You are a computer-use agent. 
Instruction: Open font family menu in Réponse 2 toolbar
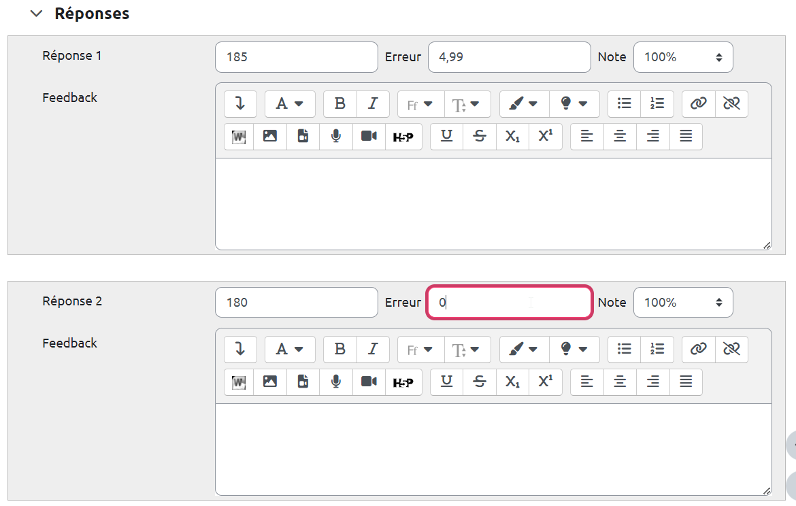coord(420,350)
